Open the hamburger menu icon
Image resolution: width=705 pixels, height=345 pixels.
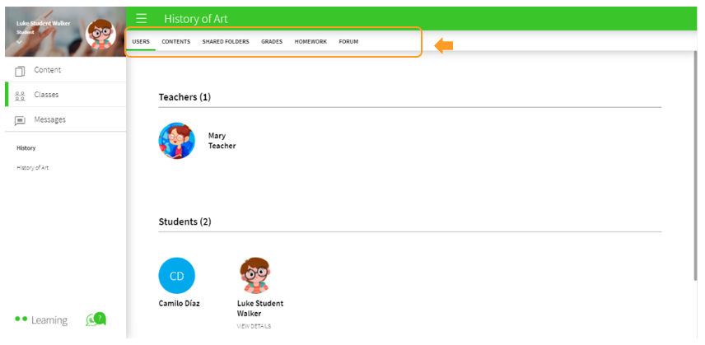click(142, 18)
